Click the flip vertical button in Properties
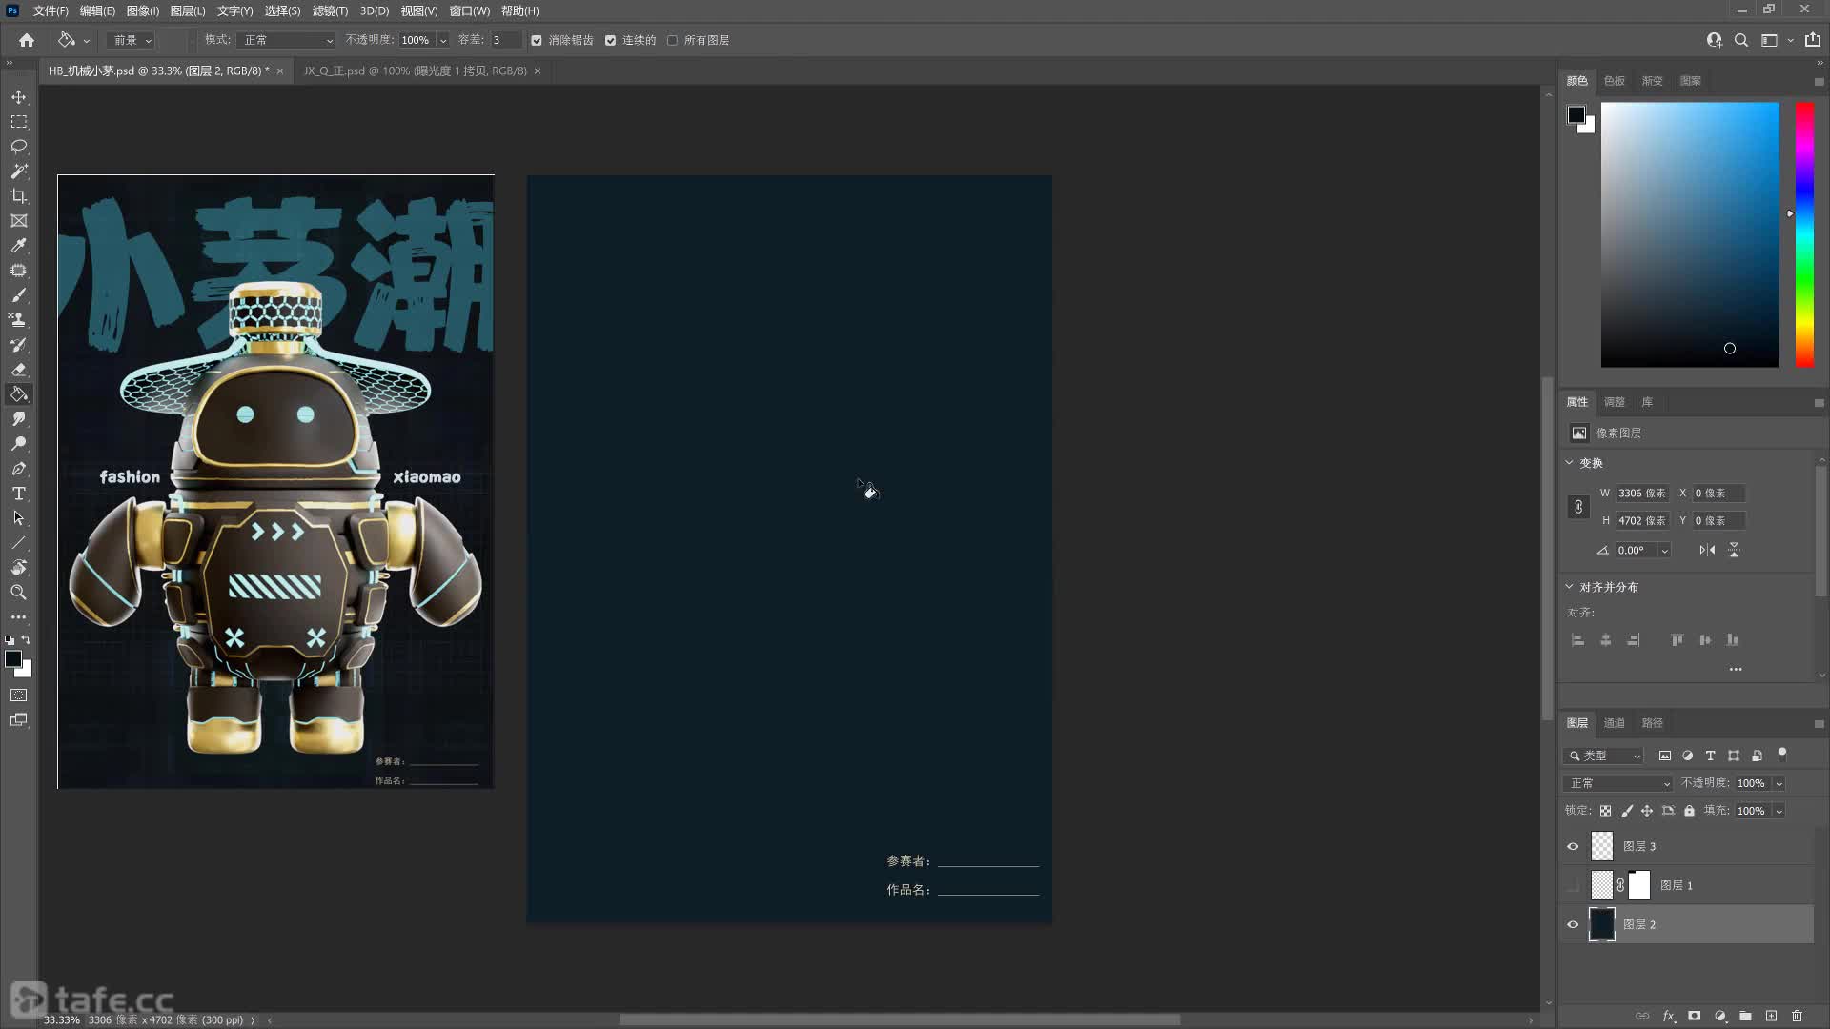Viewport: 1830px width, 1029px height. (x=1734, y=550)
